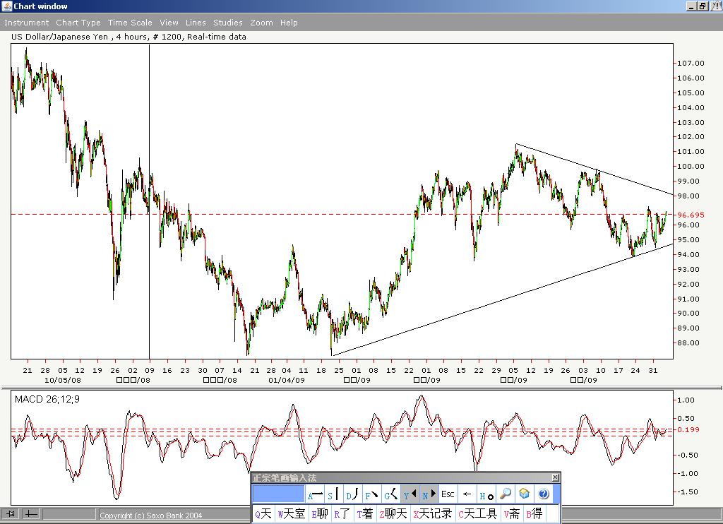The height and width of the screenshot is (524, 723).
Task: Click the lower ascending trendline
Action: coord(503,300)
